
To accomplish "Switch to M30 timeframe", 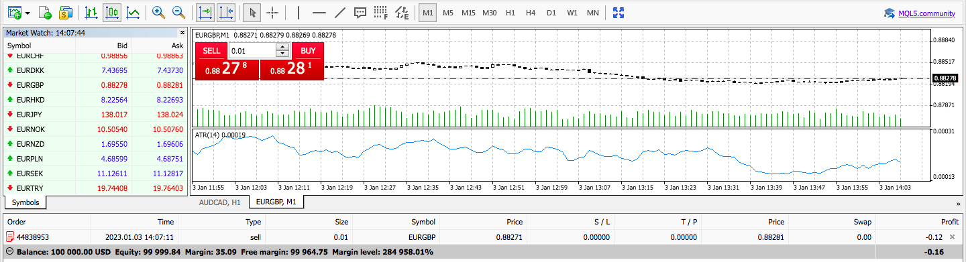I will pyautogui.click(x=490, y=12).
